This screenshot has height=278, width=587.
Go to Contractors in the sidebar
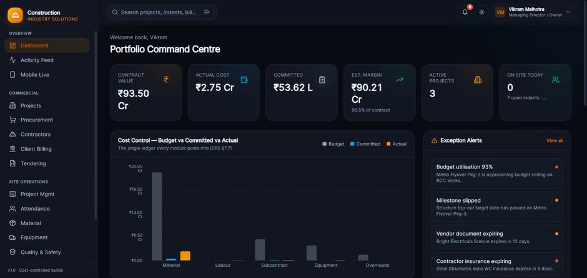coord(47,135)
